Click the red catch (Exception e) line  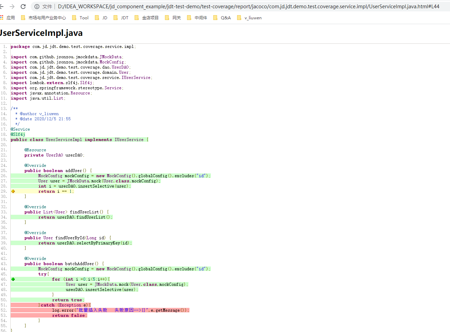click(x=65, y=305)
